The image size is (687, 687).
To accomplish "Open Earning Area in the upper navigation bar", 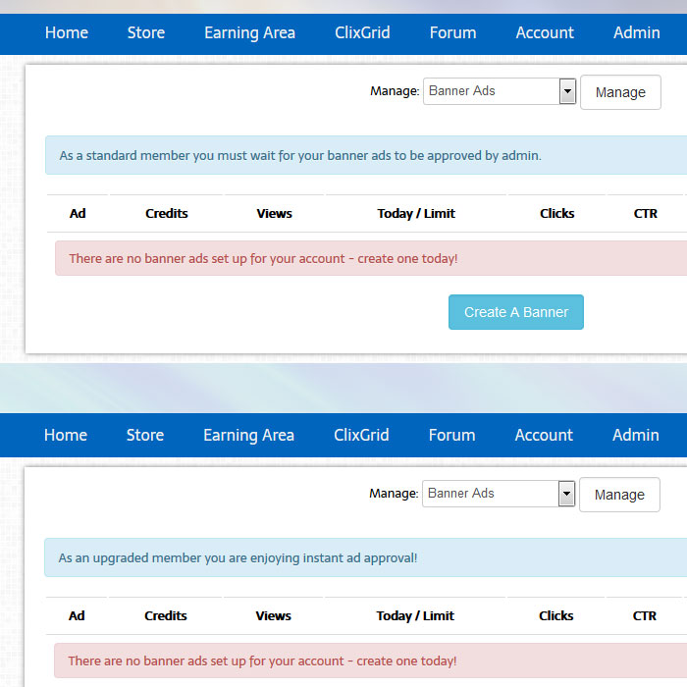I will point(249,33).
